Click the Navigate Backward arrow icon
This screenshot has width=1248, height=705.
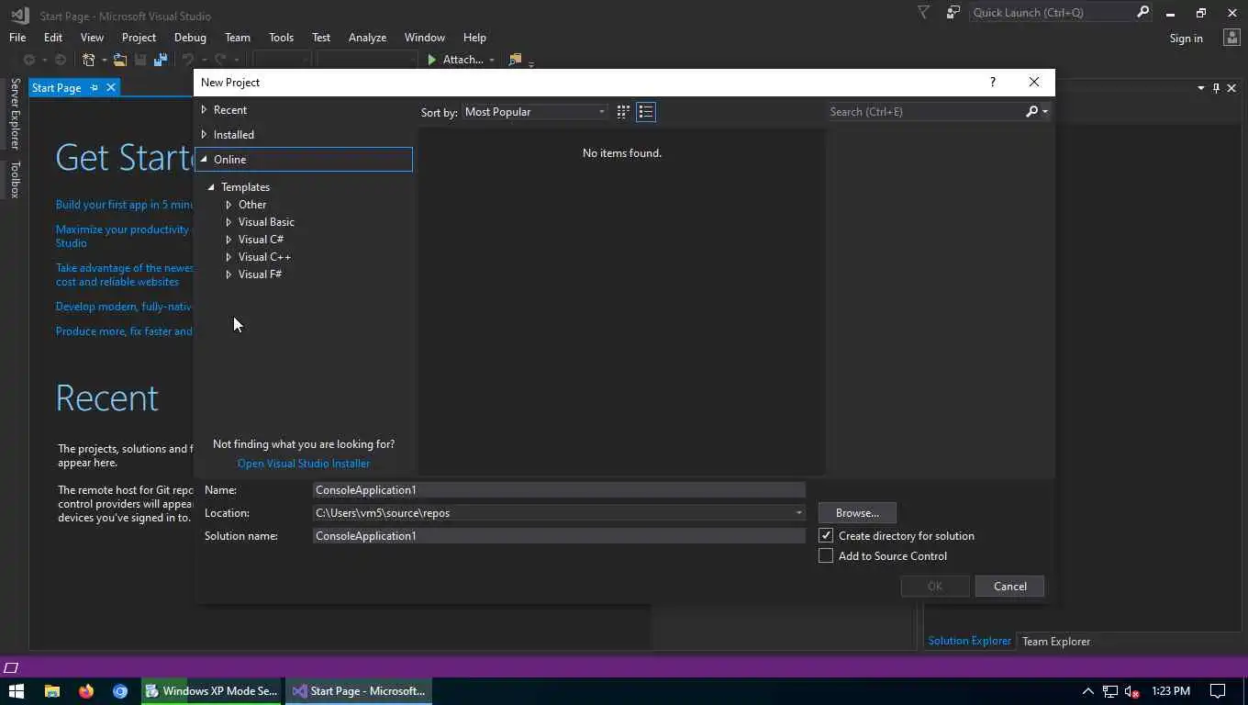[x=29, y=60]
